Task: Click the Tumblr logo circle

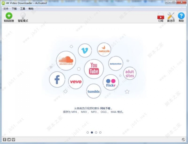Action: 94,91
